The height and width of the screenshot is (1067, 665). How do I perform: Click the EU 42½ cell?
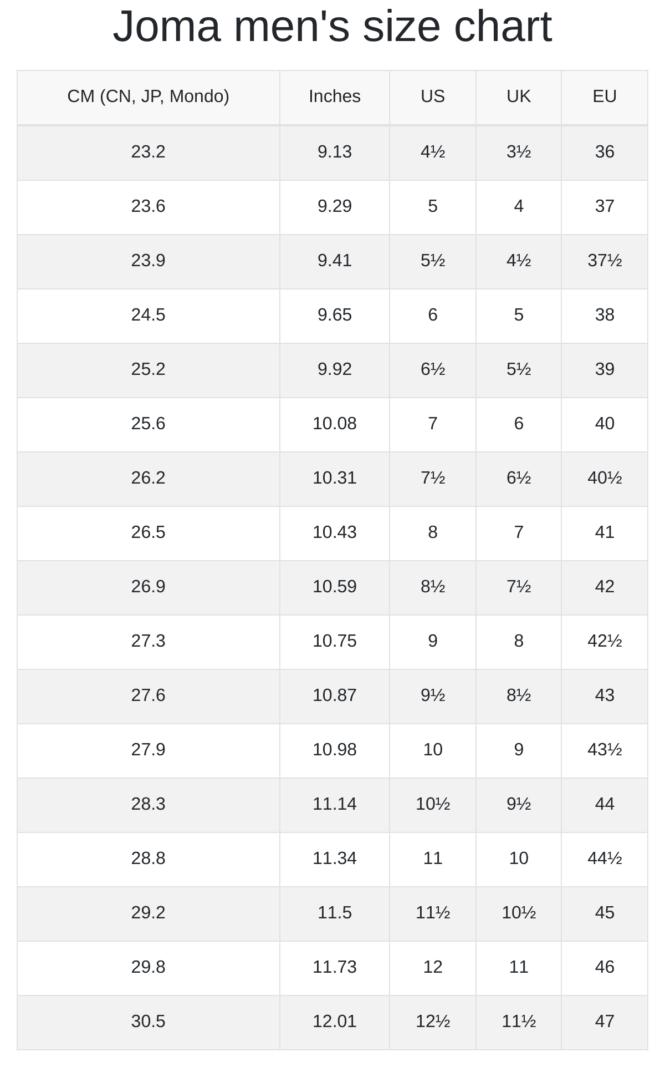[x=604, y=641]
